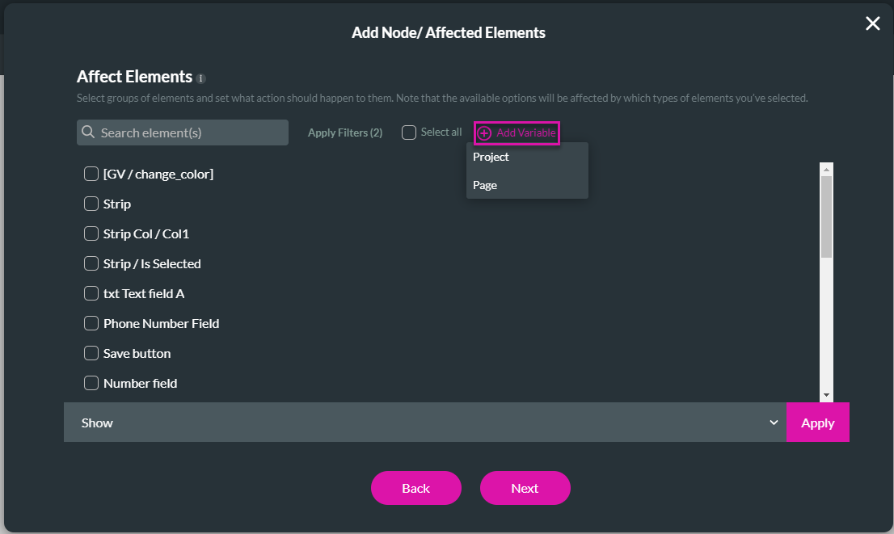Screen dimensions: 894x534
Task: Check the [GV / change_color] checkbox
Action: [x=91, y=174]
